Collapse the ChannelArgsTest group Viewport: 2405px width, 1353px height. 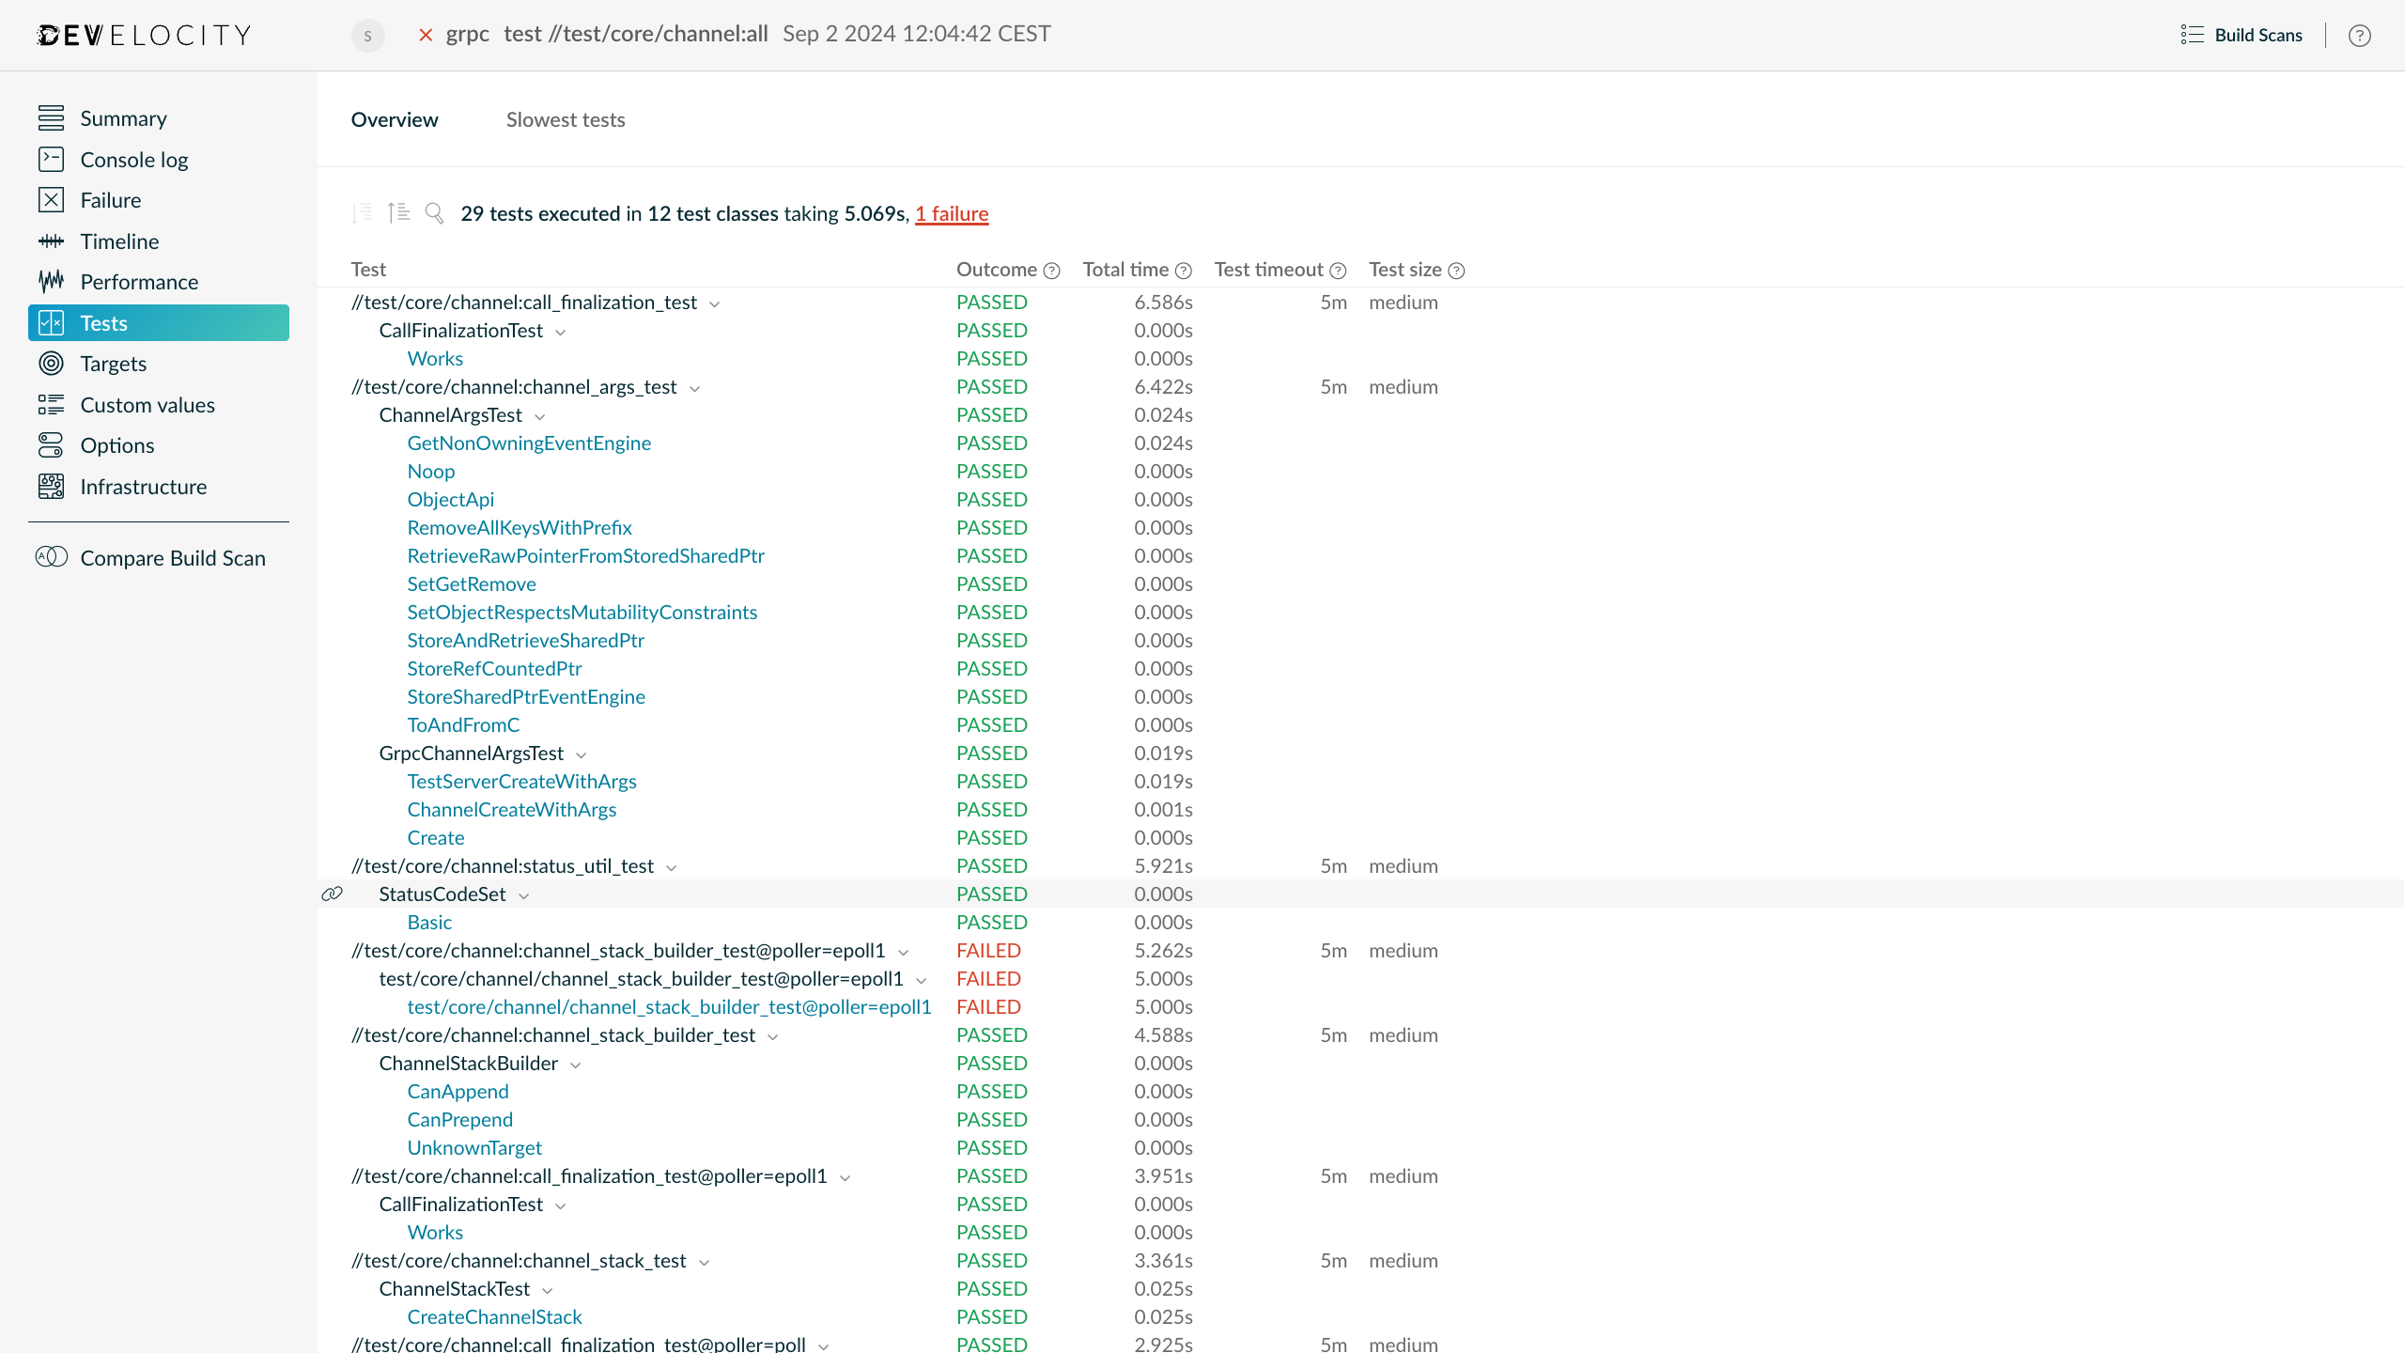540,415
